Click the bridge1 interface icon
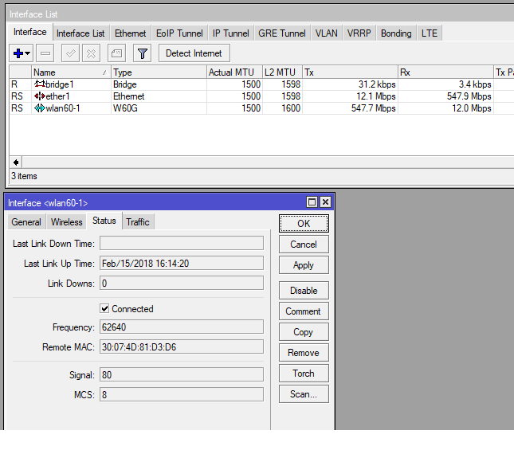The width and height of the screenshot is (514, 454). 40,84
